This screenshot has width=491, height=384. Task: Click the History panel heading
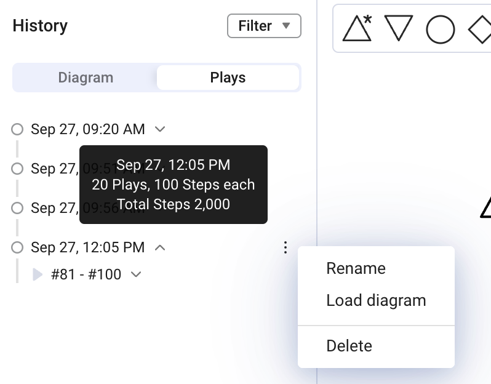pos(40,26)
